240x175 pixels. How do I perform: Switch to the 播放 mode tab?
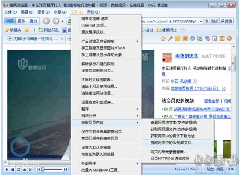click(34, 21)
